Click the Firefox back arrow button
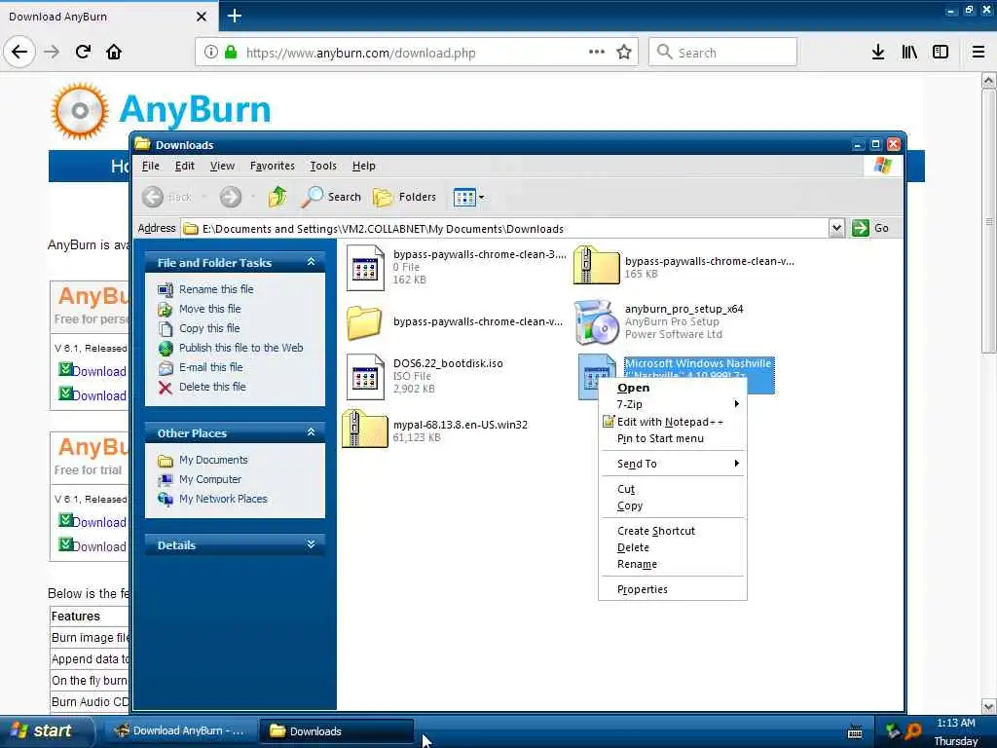 click(x=19, y=53)
